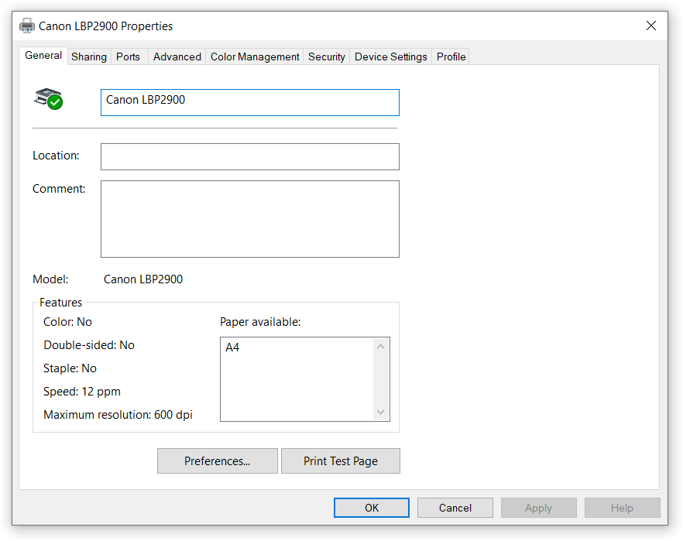Click the paper list scroll down arrow
This screenshot has height=541, width=683.
pos(380,413)
